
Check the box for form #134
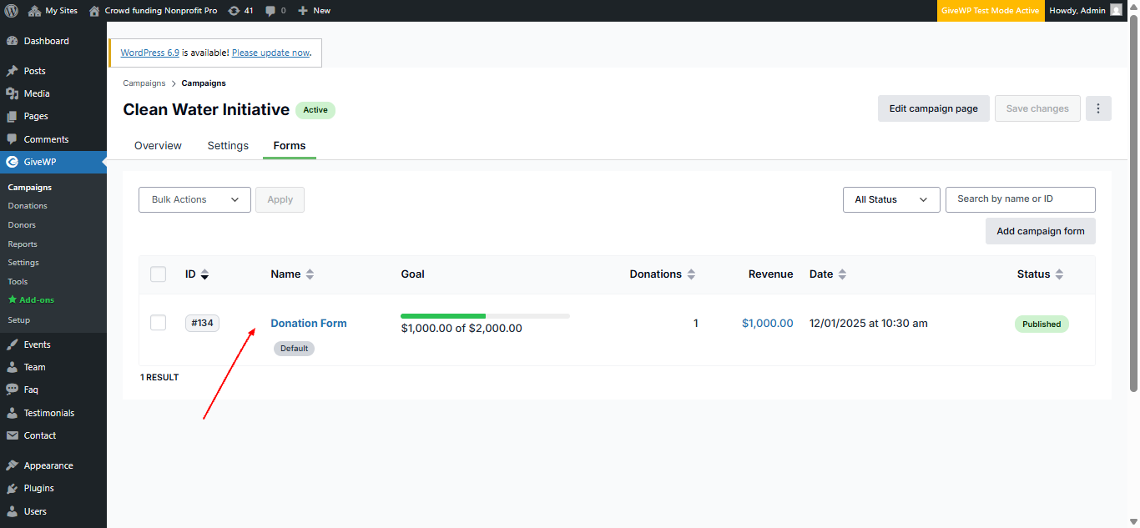(x=159, y=323)
